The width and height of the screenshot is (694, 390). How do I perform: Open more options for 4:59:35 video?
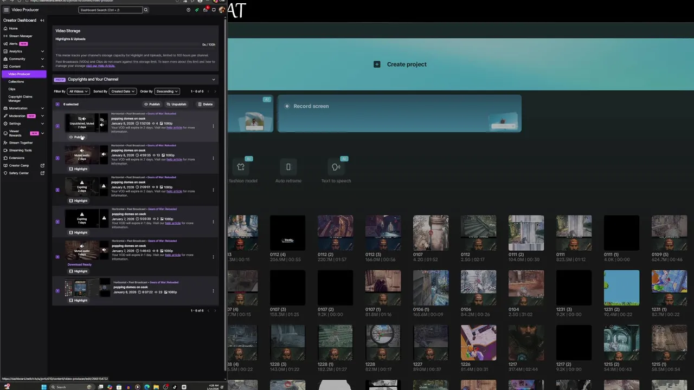213,158
